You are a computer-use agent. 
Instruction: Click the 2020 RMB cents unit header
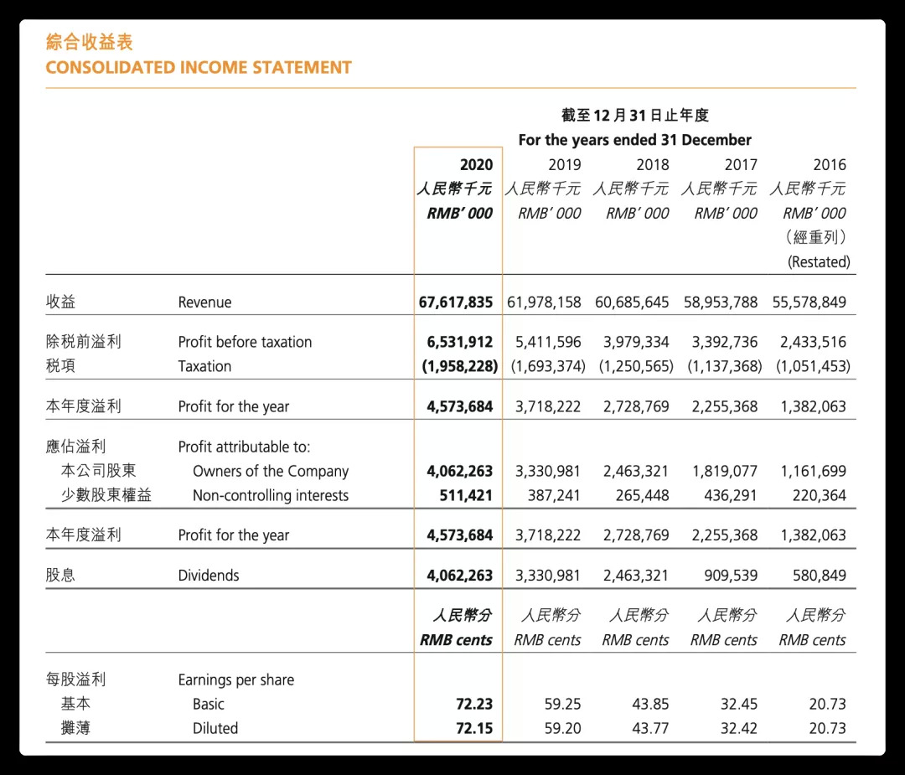click(x=456, y=640)
